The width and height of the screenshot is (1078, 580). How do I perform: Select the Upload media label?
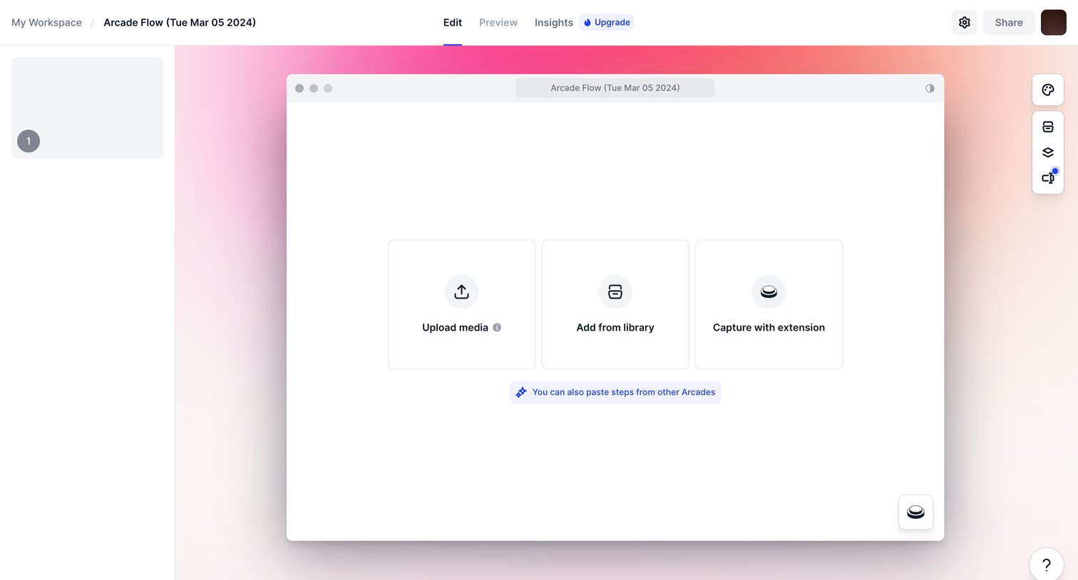455,328
